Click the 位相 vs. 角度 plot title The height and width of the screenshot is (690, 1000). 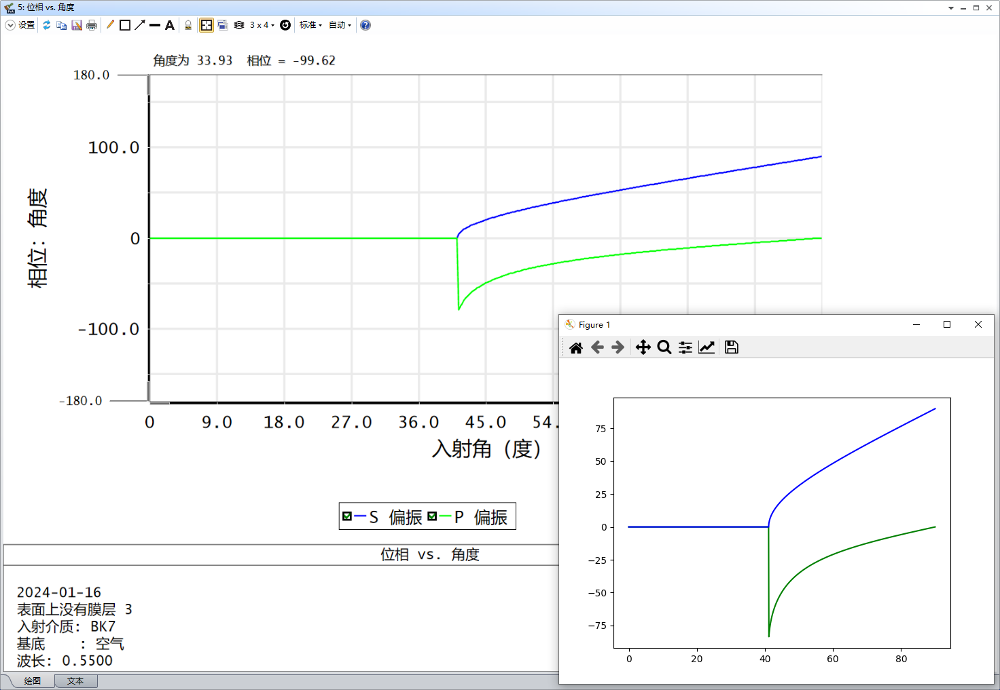tap(430, 554)
